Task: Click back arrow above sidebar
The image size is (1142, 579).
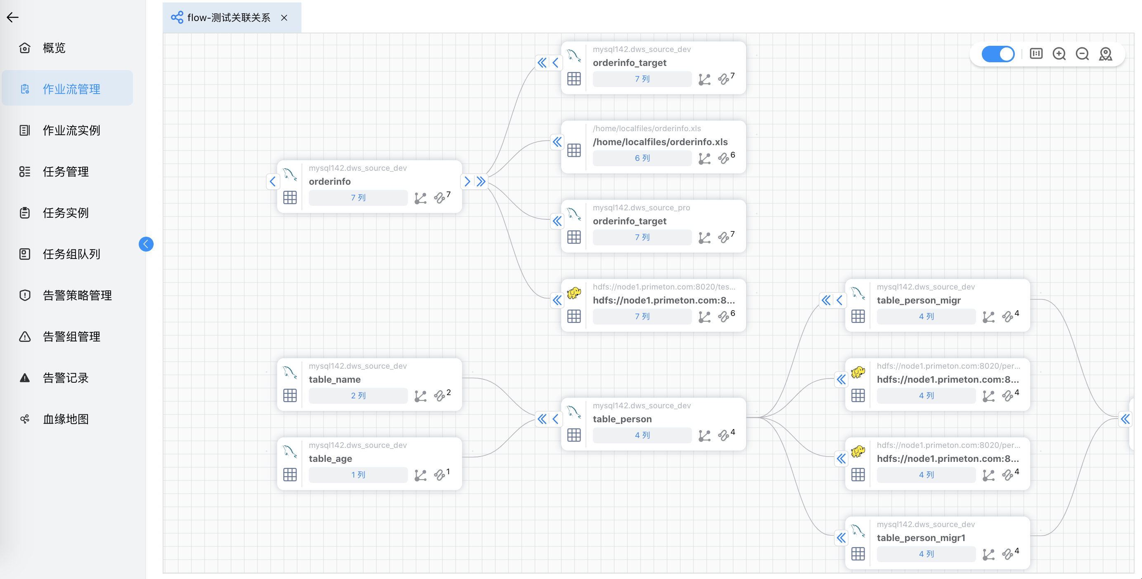Action: (12, 17)
